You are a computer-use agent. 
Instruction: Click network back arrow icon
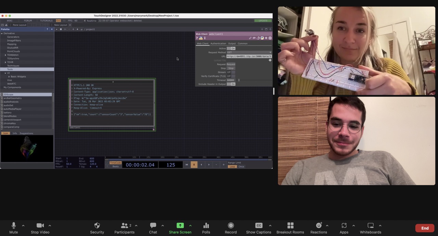click(65, 29)
